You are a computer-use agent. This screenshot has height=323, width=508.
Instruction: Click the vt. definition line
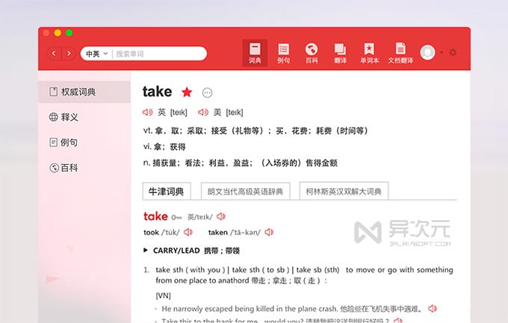tap(255, 131)
